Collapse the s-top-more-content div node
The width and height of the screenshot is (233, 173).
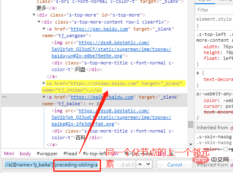[x=39, y=22]
